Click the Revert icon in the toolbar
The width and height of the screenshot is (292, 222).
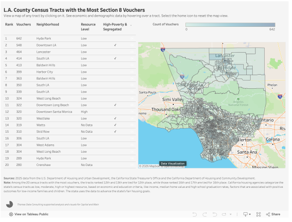[x=215, y=214]
